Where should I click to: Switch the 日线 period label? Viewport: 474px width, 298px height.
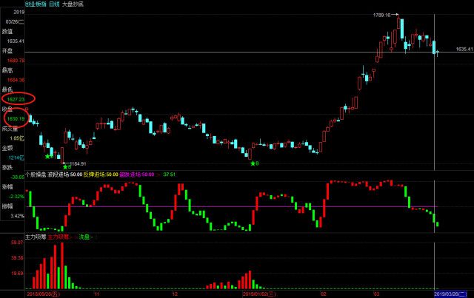point(54,4)
